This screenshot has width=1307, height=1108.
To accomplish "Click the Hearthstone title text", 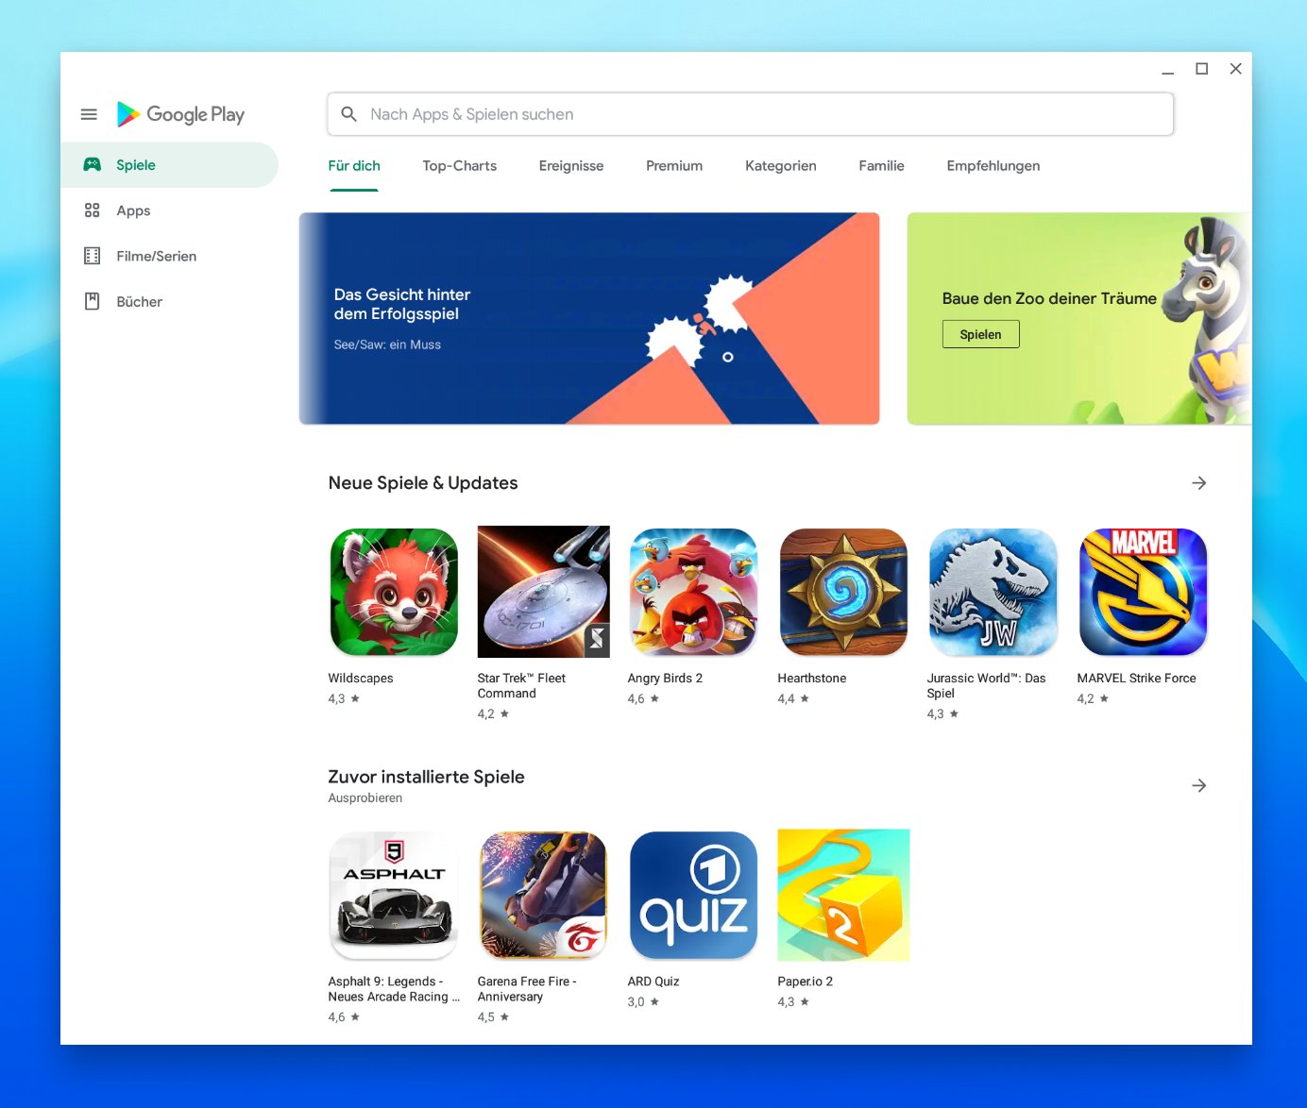I will (812, 679).
